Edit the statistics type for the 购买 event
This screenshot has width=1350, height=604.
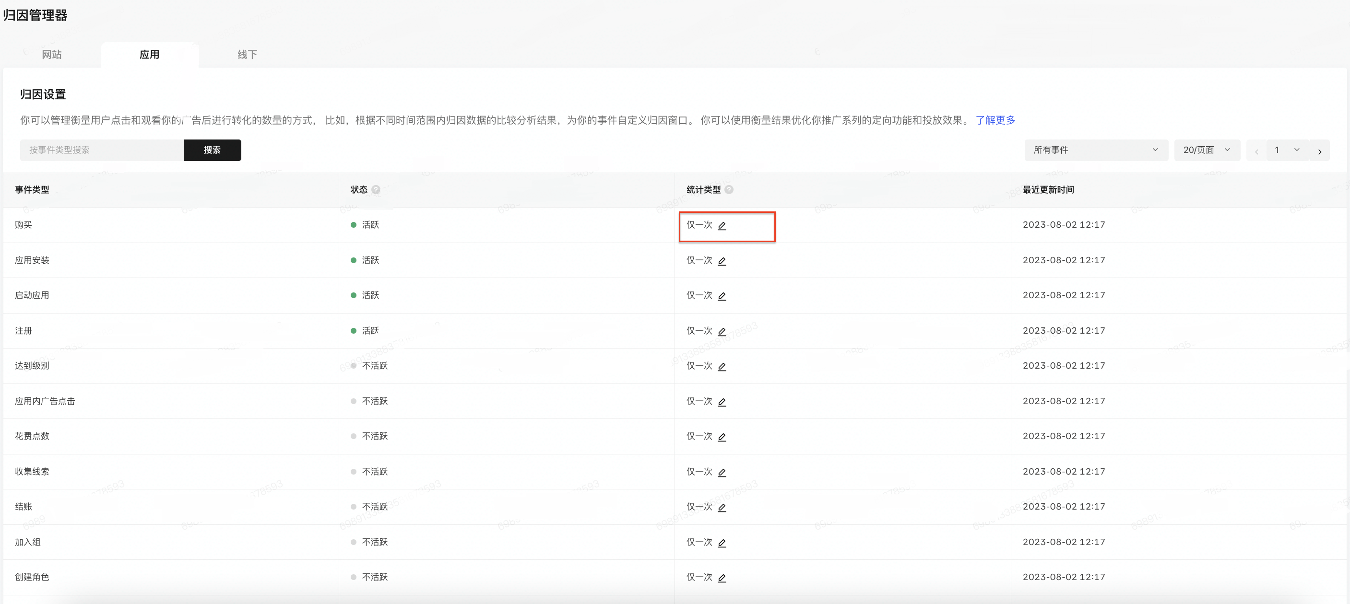tap(722, 226)
